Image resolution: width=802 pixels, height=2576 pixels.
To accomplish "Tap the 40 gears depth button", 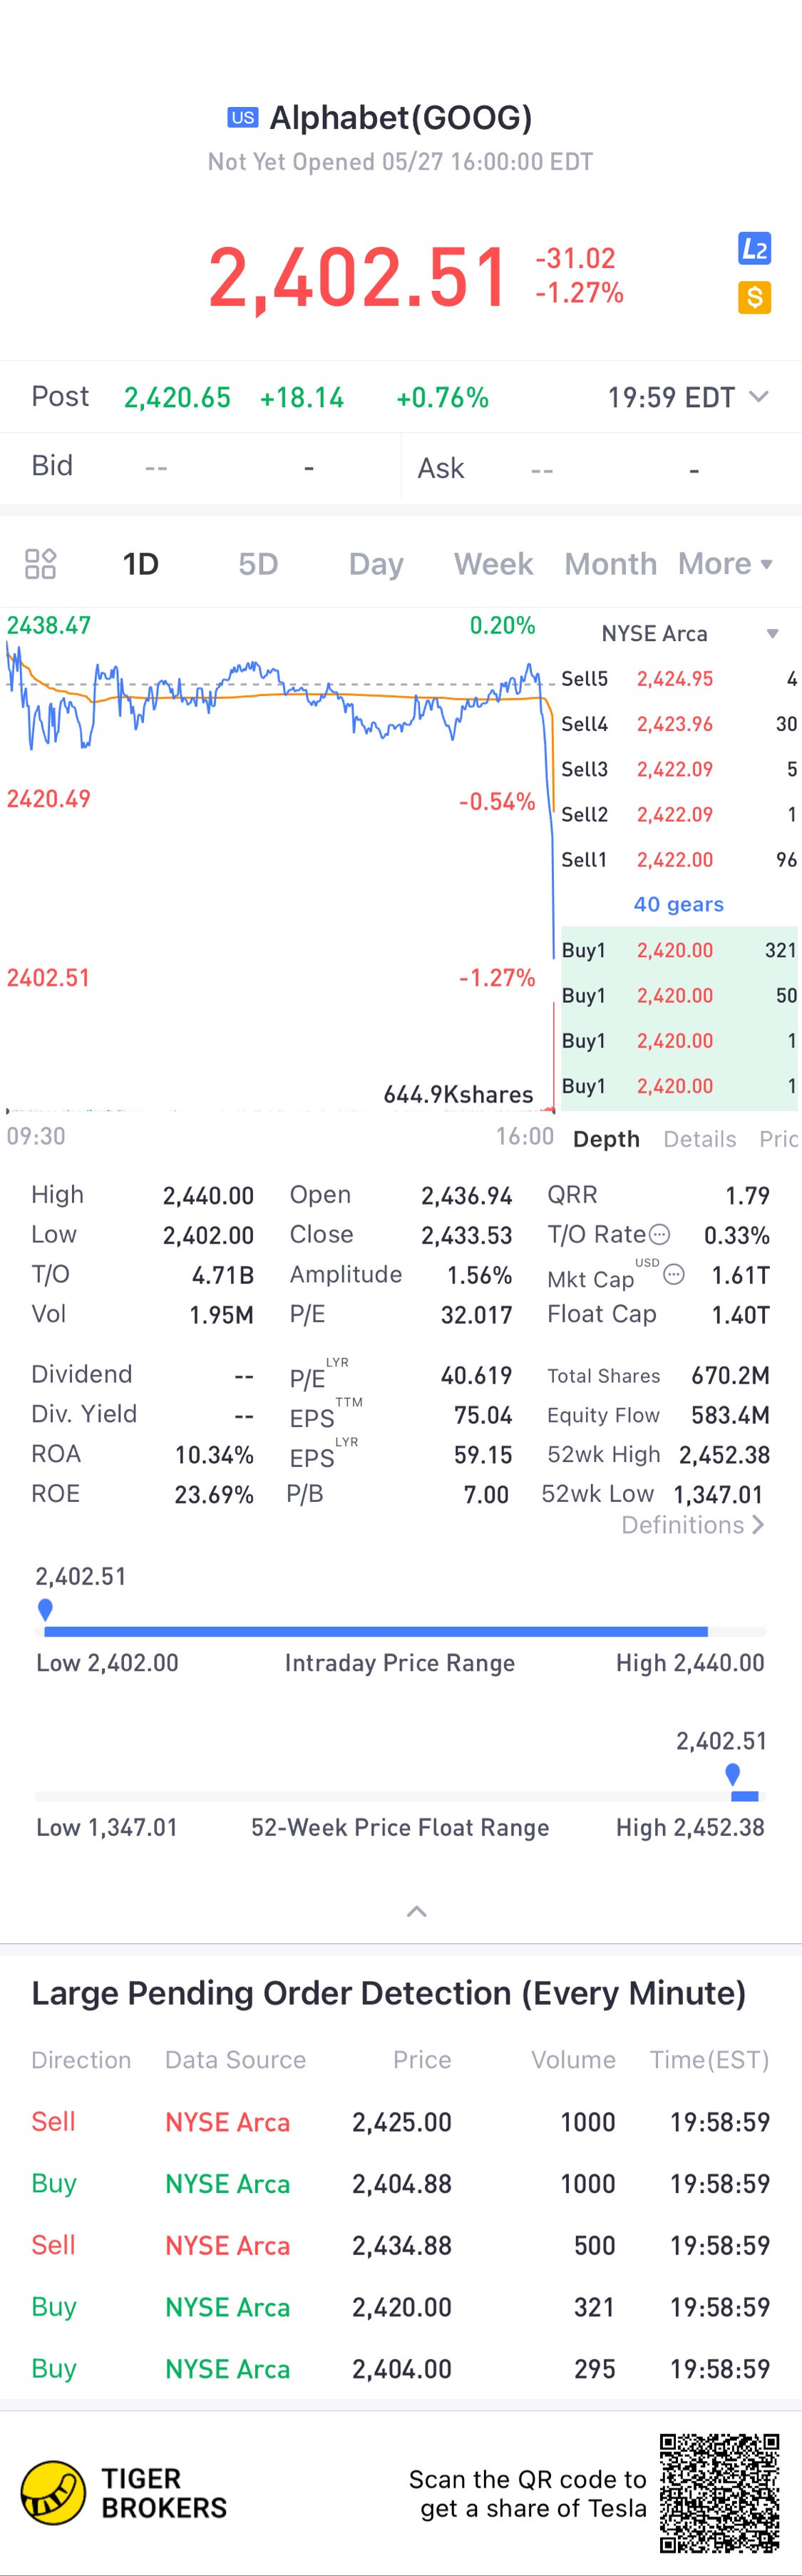I will pos(678,904).
